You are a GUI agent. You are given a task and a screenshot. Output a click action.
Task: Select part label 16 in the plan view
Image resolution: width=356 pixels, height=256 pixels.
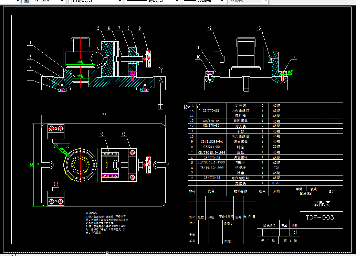pyautogui.click(x=102, y=134)
